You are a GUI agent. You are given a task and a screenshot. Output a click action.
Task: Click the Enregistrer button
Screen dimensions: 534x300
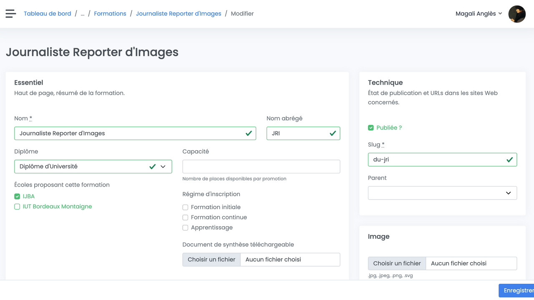coord(516,290)
